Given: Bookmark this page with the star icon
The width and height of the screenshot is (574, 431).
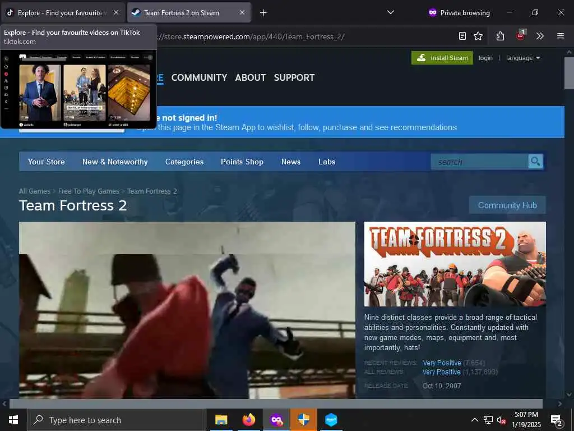Looking at the screenshot, I should [x=478, y=36].
